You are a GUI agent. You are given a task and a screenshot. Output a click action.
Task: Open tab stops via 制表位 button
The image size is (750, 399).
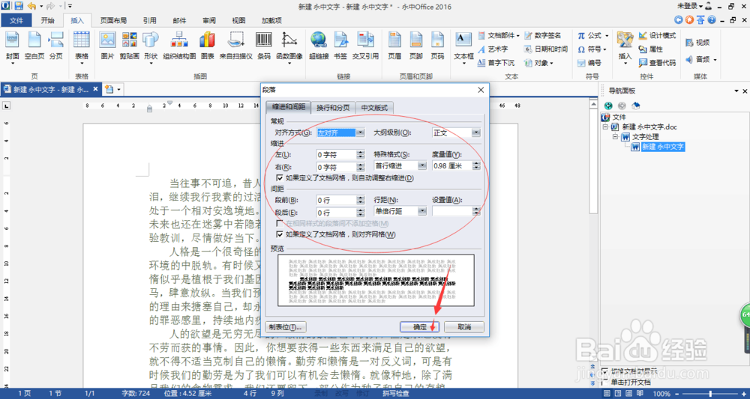point(286,327)
